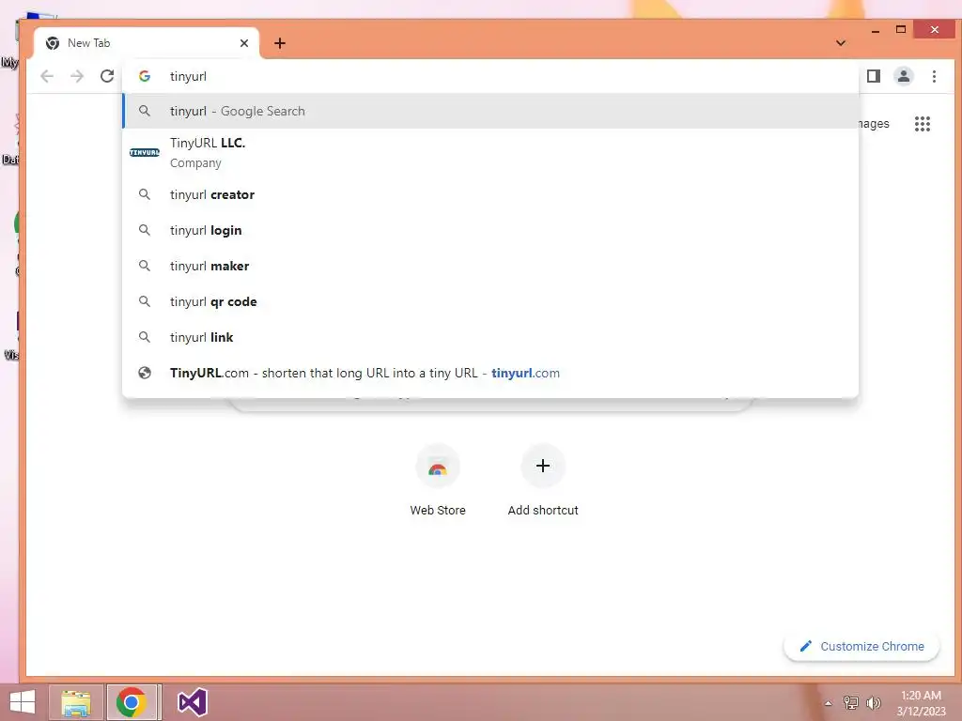962x721 pixels.
Task: Choose the 'tinyurl login' suggestion
Action: [490, 230]
